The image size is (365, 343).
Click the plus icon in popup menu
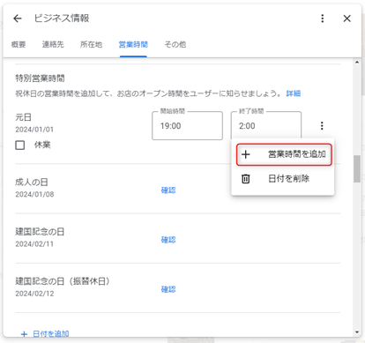tap(246, 154)
